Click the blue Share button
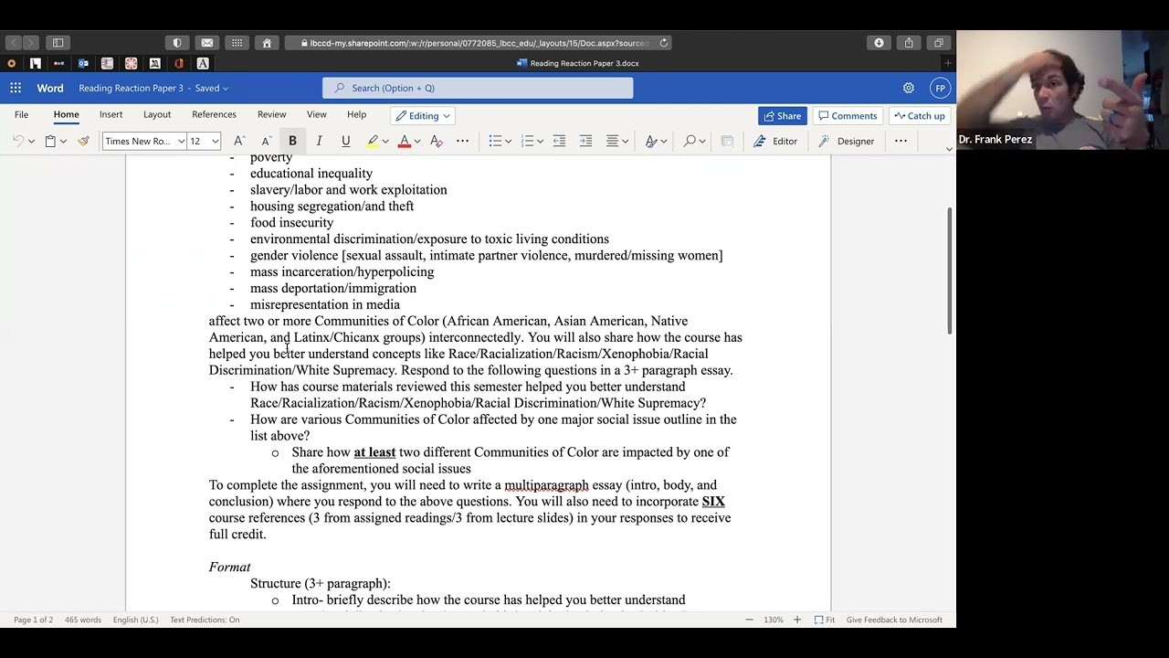 point(782,115)
